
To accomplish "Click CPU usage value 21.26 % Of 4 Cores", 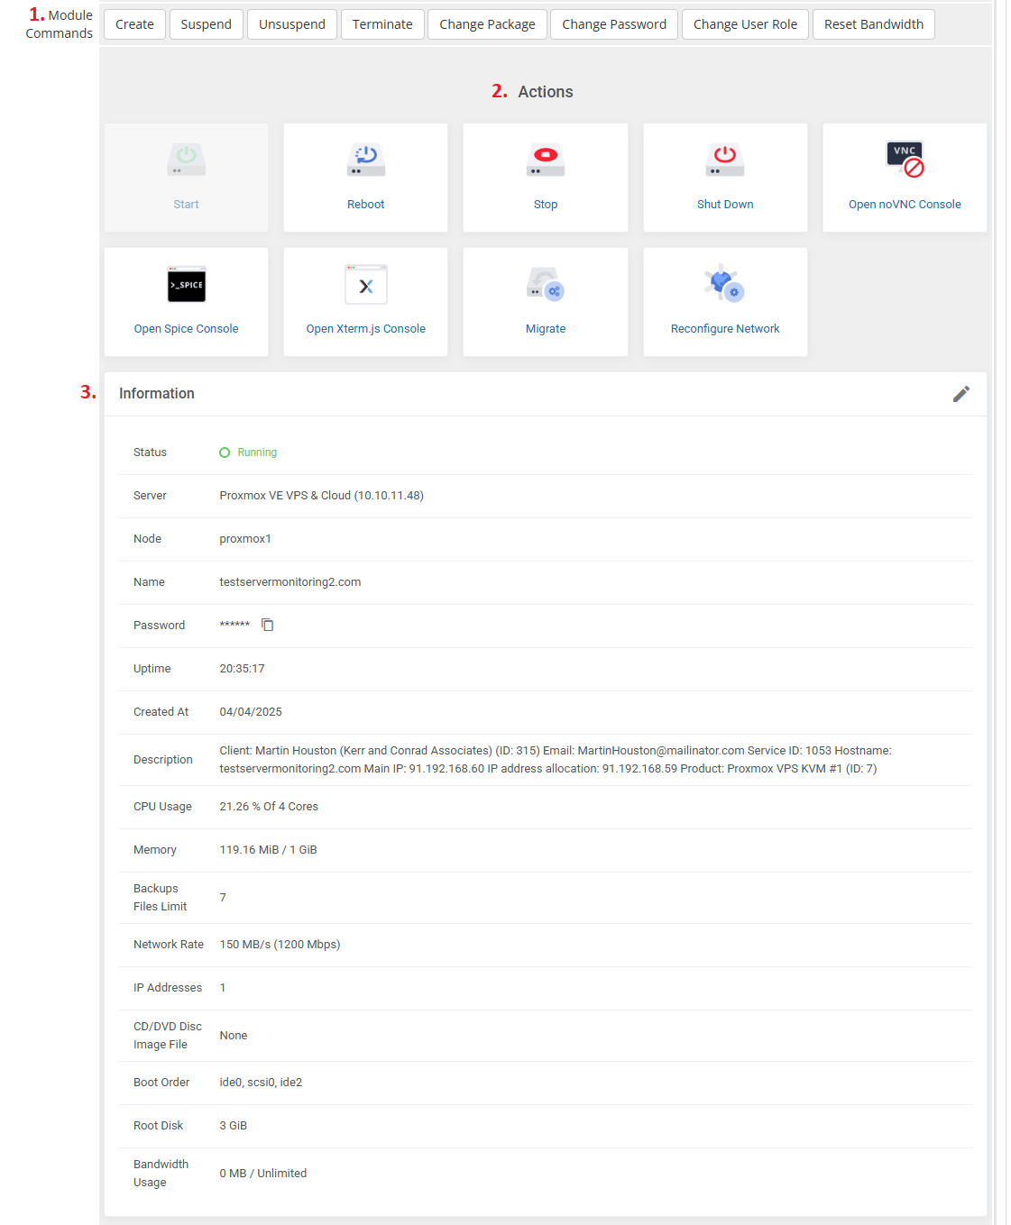I will [x=269, y=807].
